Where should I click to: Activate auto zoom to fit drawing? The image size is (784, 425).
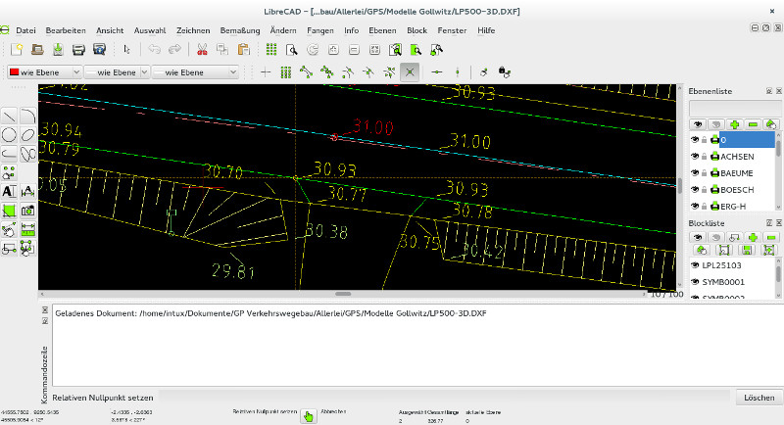pos(374,49)
